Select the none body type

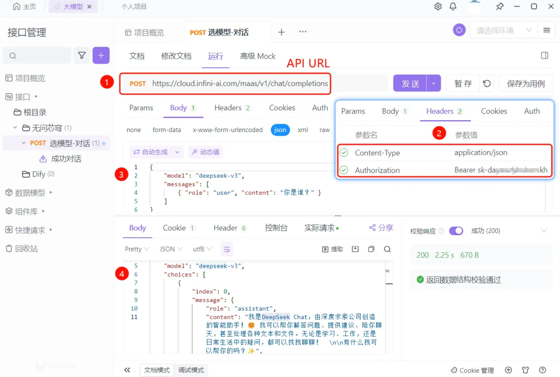(x=134, y=130)
